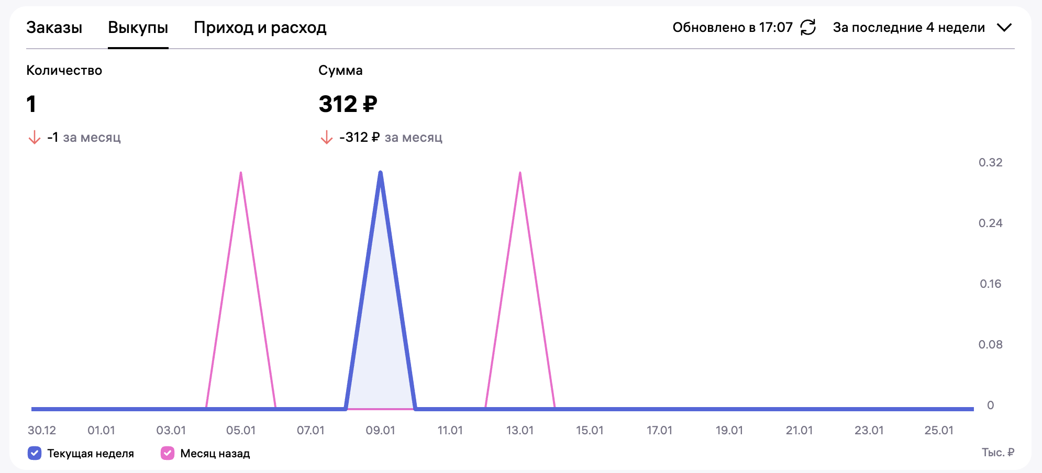
Task: Click the 312 ₽ sum value
Action: [x=348, y=104]
